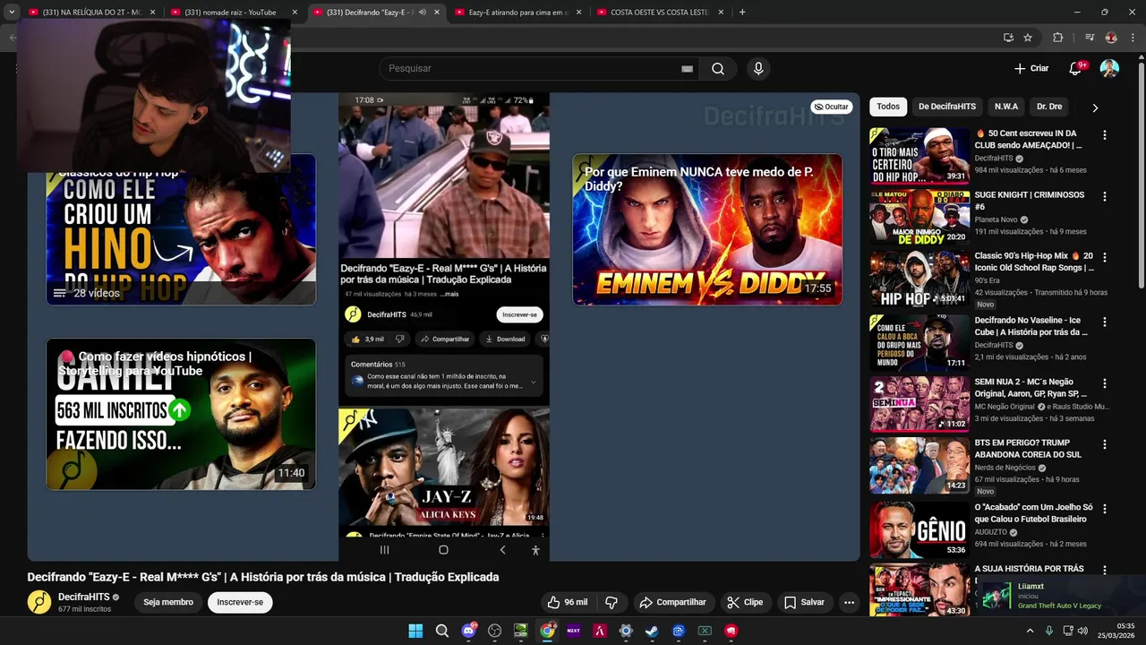
Task: Open the on-screen keyboard icon in search box
Action: (x=688, y=69)
